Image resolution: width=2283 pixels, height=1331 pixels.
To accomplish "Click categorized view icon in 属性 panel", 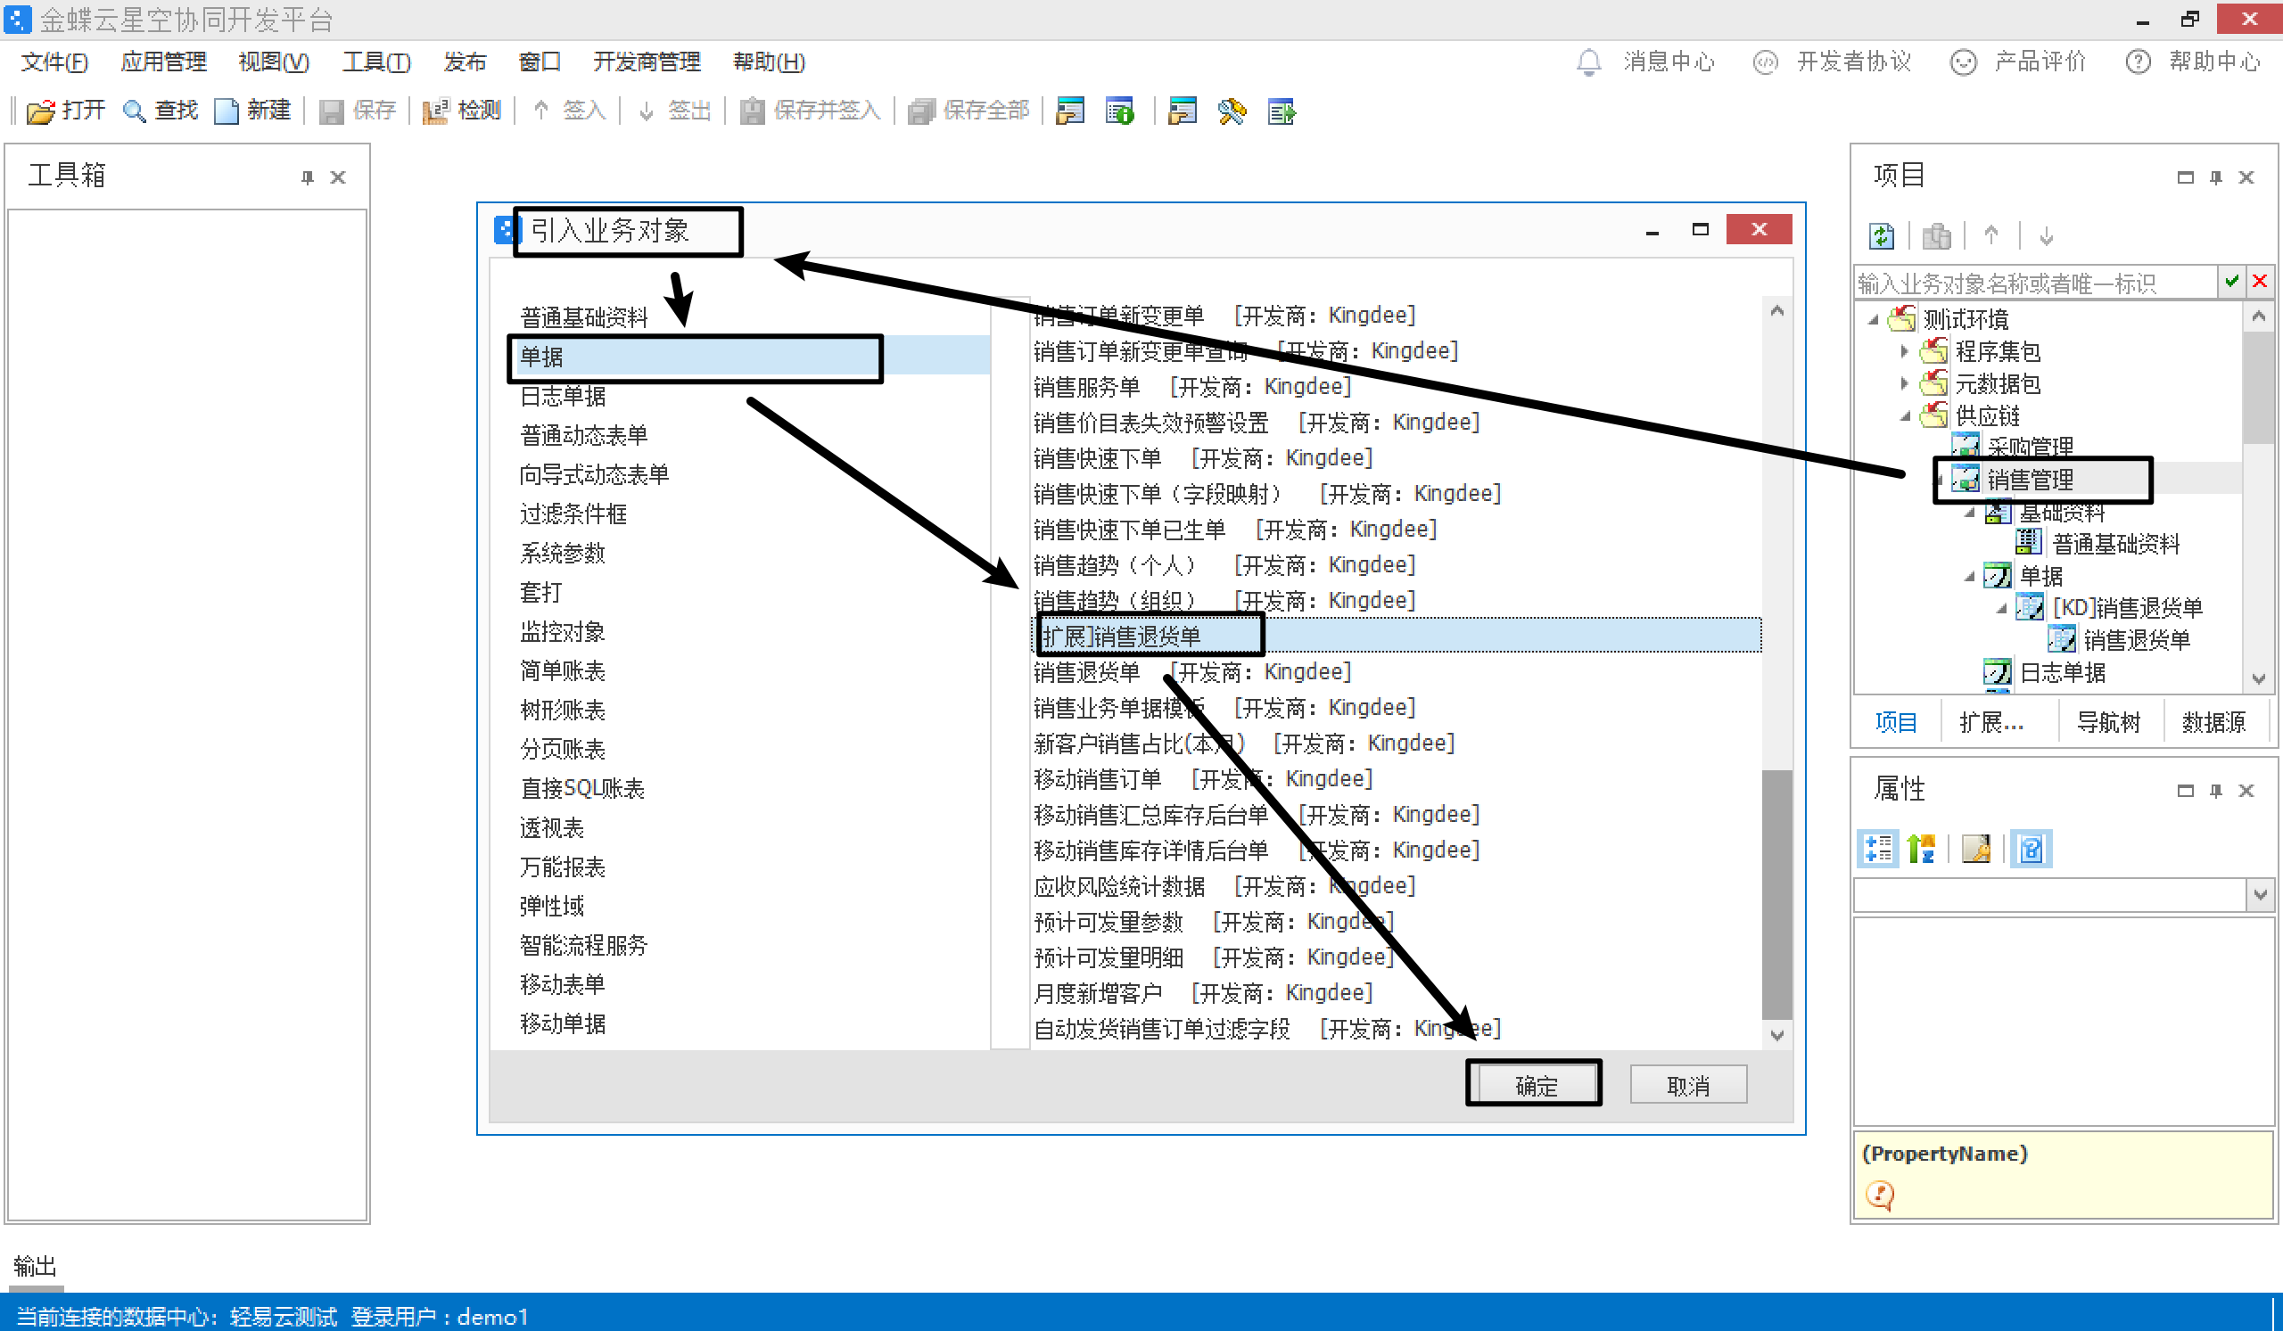I will point(1878,849).
